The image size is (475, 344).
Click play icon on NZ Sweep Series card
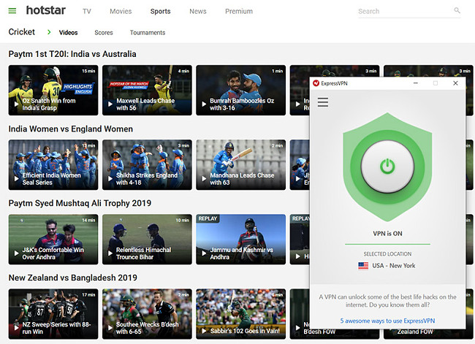tap(16, 328)
